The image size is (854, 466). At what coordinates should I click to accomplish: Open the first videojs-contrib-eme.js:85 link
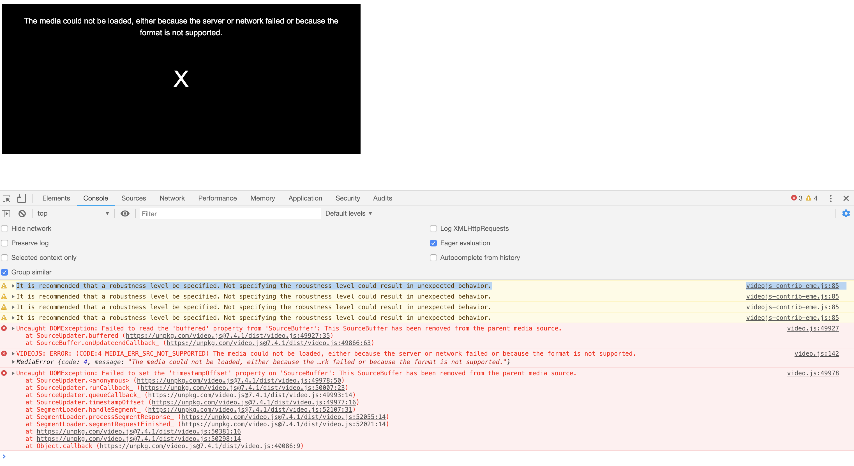tap(792, 286)
